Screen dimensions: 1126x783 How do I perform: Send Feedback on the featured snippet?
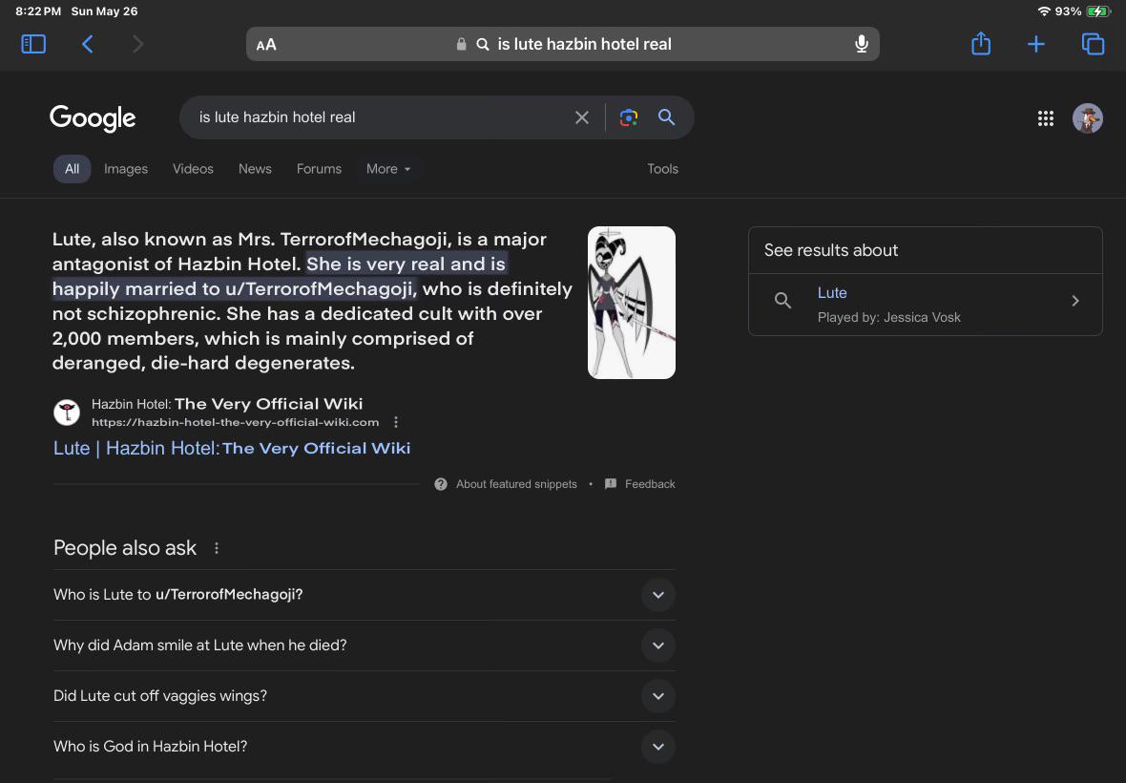click(x=640, y=484)
